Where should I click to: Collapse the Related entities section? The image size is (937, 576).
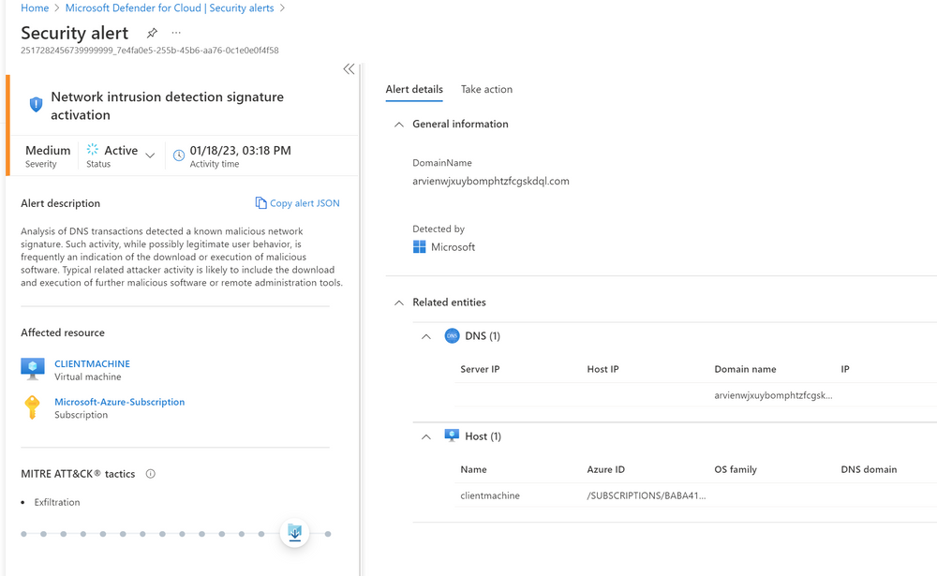[x=398, y=302]
